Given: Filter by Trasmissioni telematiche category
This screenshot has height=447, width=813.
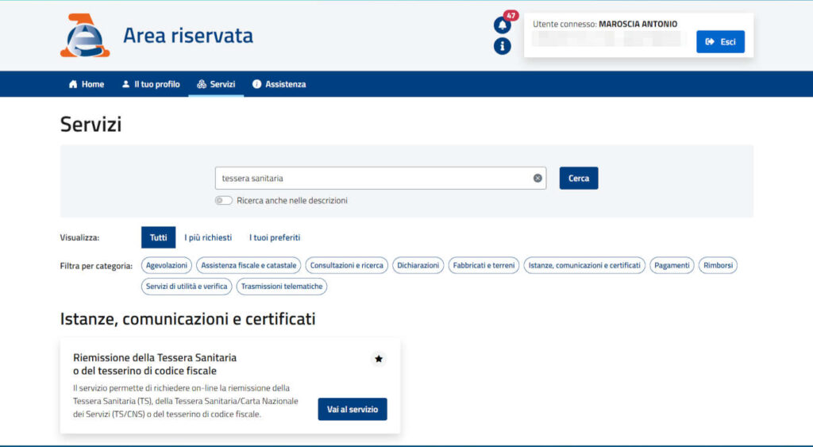Looking at the screenshot, I should point(282,287).
